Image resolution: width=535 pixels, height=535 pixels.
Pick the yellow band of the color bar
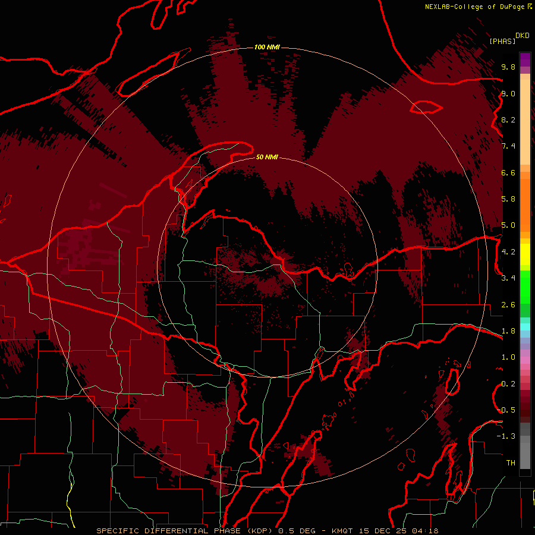click(x=525, y=254)
